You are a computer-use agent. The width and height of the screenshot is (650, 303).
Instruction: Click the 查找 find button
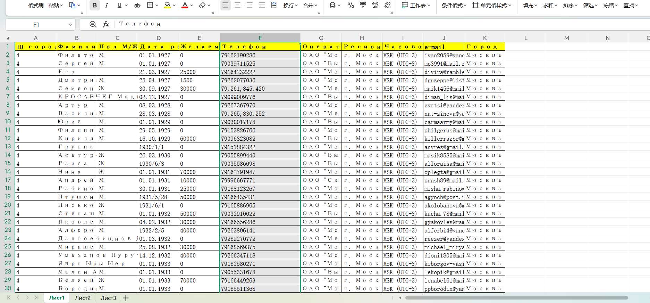[x=631, y=5]
